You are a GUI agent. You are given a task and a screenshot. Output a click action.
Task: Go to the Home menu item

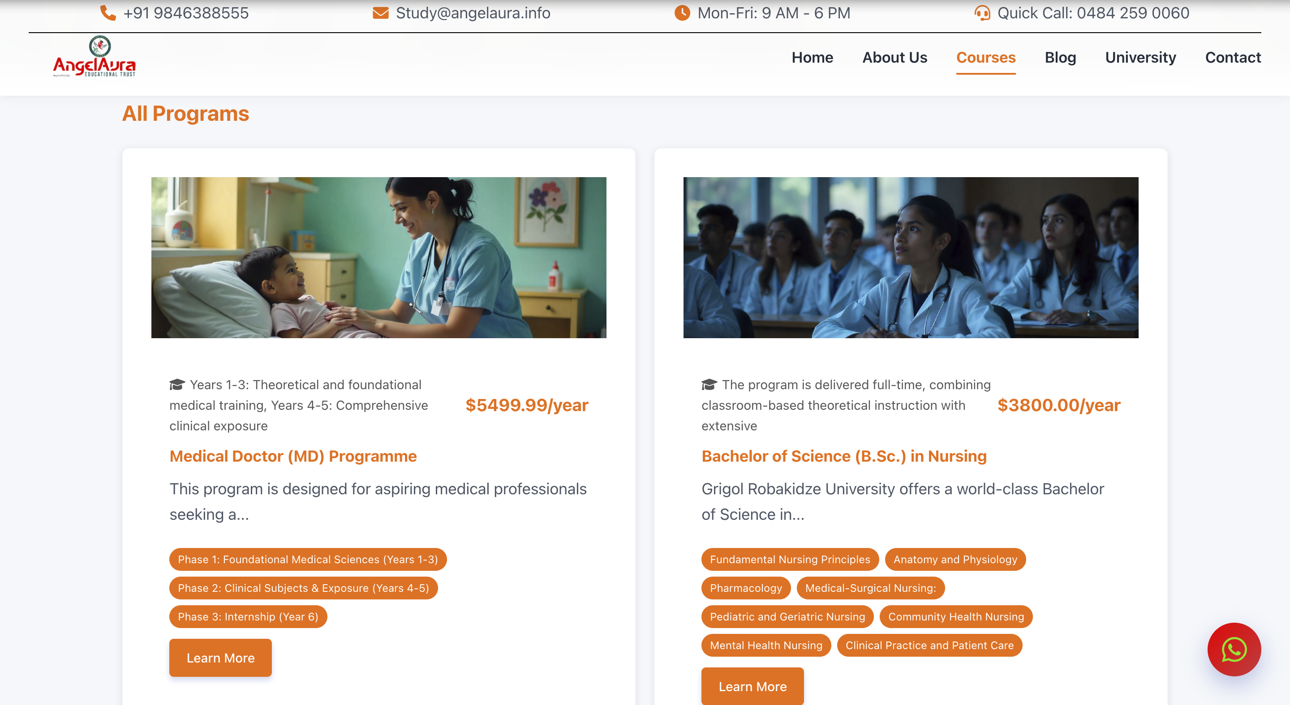tap(812, 58)
